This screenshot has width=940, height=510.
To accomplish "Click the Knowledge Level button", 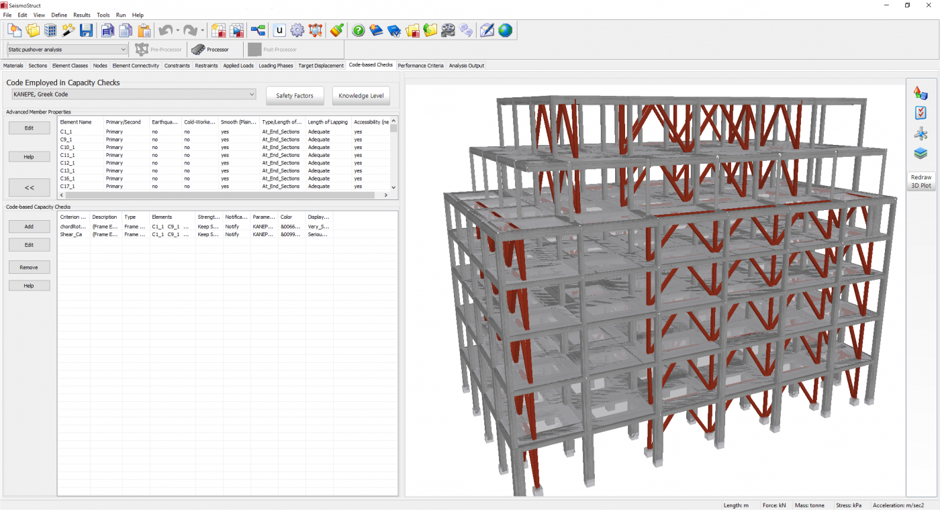I will coord(361,95).
